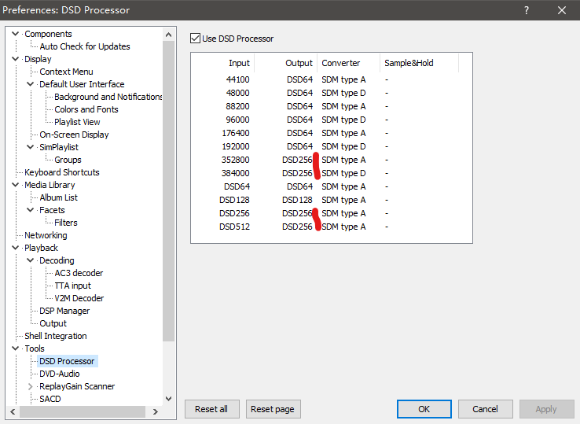Collapse the Playback tree node
This screenshot has width=580, height=424.
click(x=17, y=248)
